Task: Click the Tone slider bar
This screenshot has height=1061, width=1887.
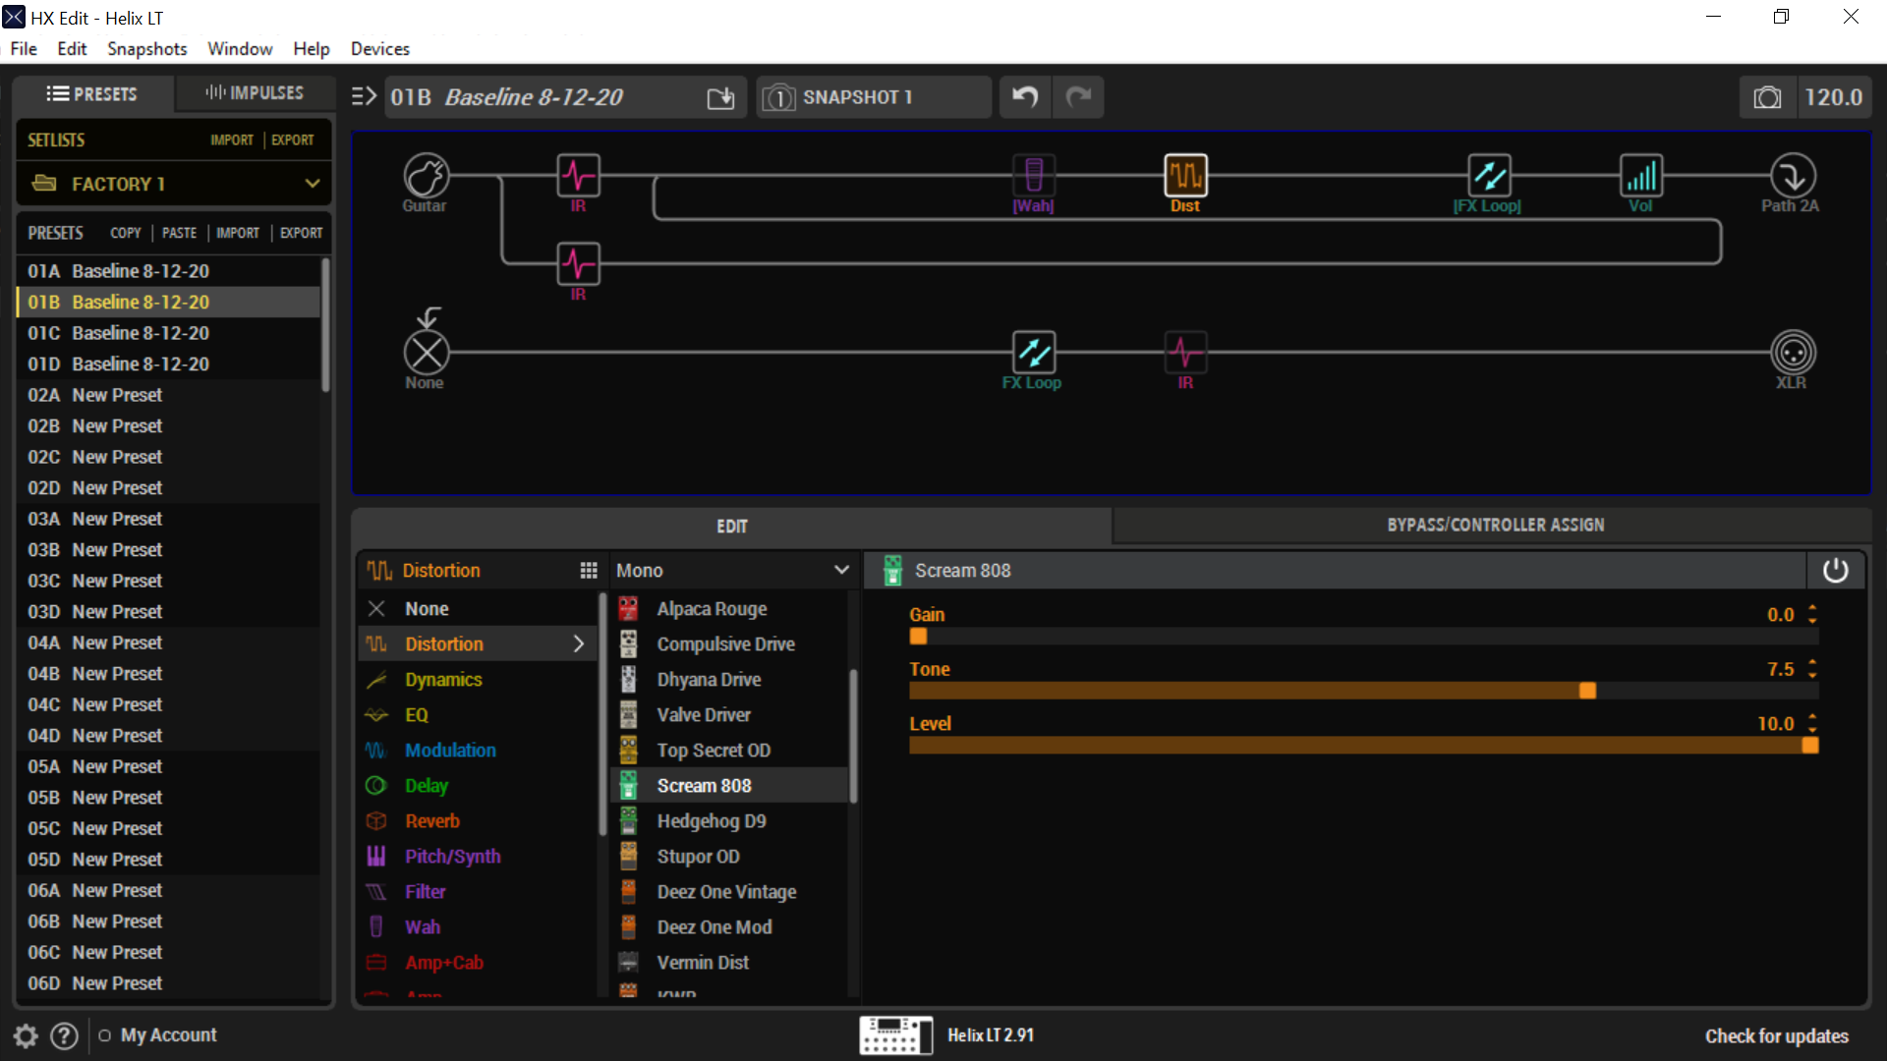Action: pyautogui.click(x=1363, y=692)
